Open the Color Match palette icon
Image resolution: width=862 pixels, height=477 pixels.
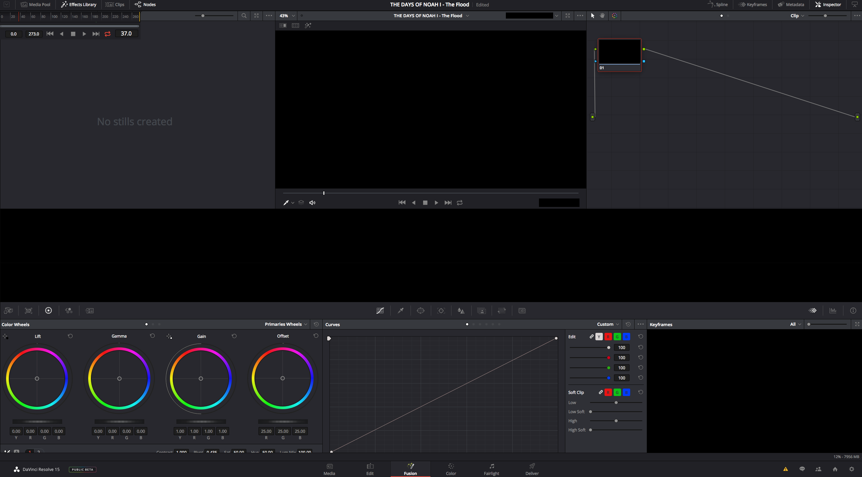28,311
